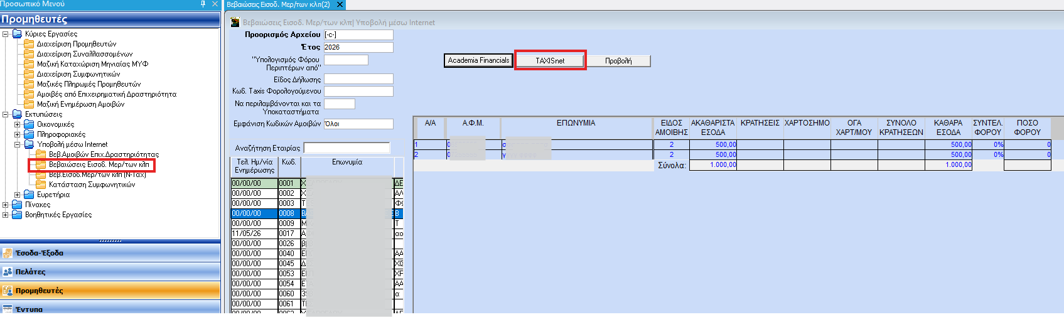Click the folder icon of Διαχείριση Προμηθευτών
This screenshot has height=317, width=1064.
point(29,44)
